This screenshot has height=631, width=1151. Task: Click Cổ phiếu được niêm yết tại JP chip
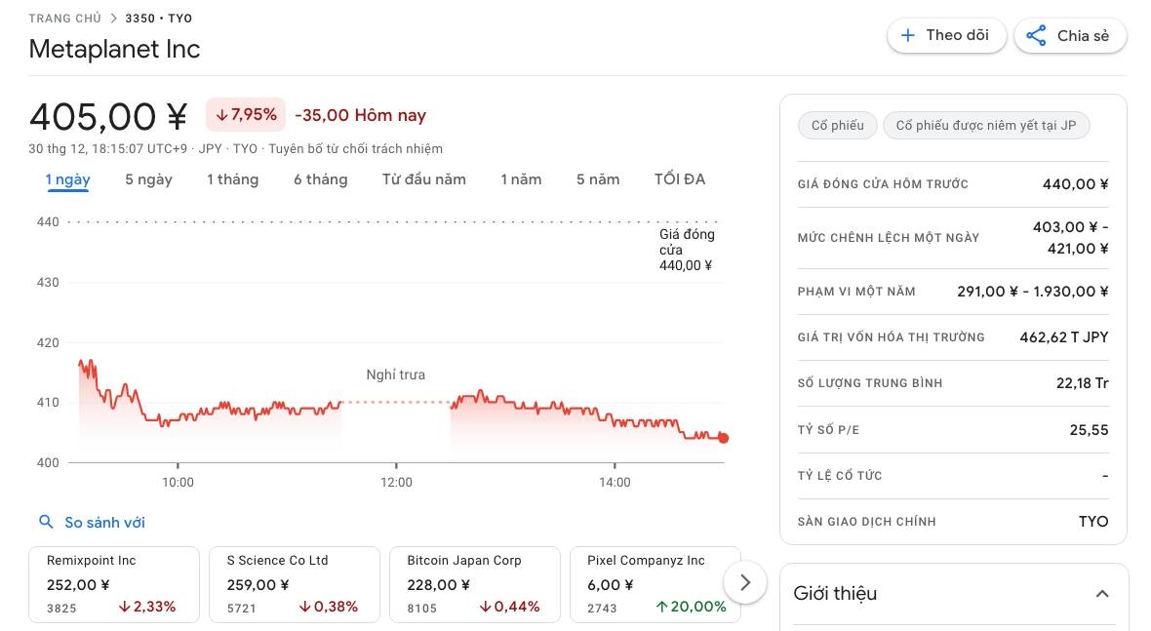[985, 126]
